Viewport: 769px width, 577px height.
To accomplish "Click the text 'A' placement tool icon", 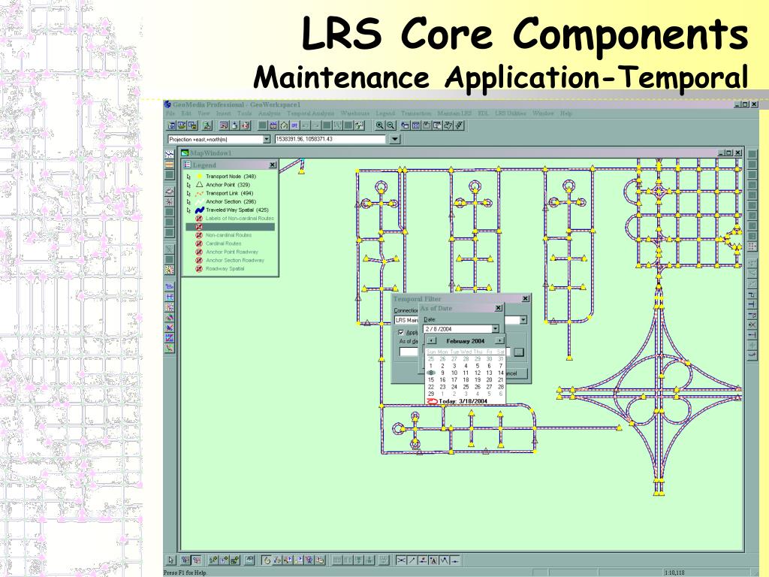I will tap(433, 560).
